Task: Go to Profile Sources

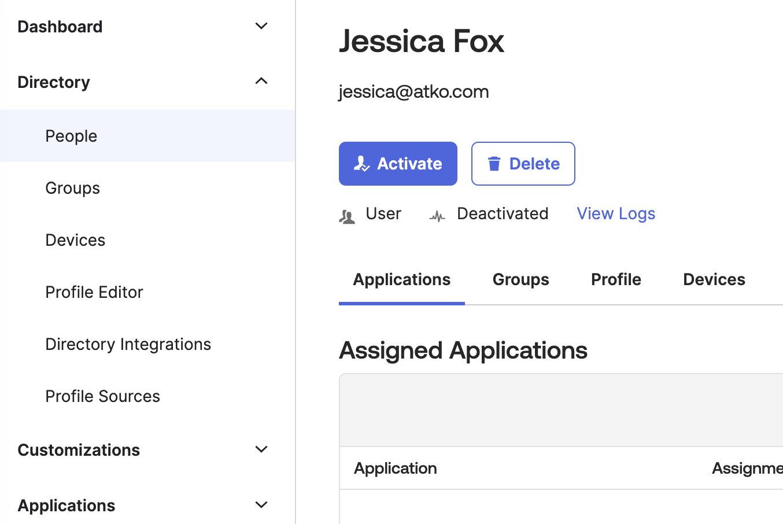Action: click(102, 396)
